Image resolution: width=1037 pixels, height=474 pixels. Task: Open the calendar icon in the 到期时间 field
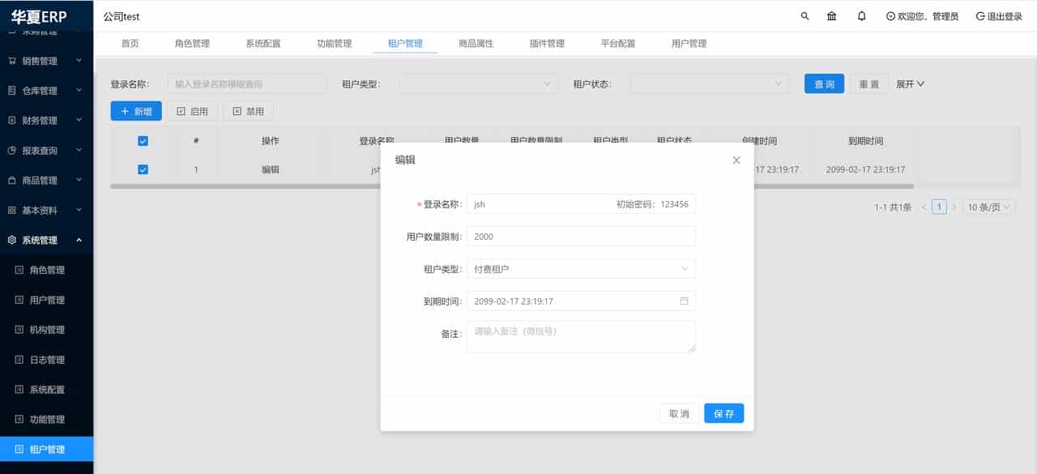685,301
